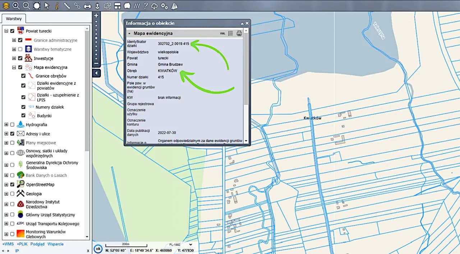This screenshot has height=254, width=460.
Task: Open the help question mark tool
Action: 145,6
